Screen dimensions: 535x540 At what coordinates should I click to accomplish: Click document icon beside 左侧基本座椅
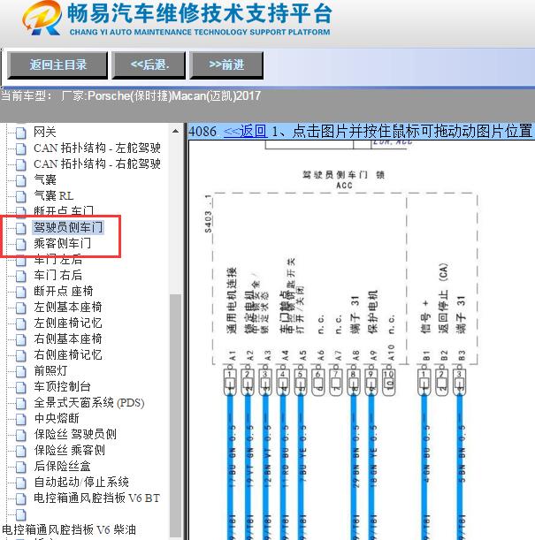point(21,308)
